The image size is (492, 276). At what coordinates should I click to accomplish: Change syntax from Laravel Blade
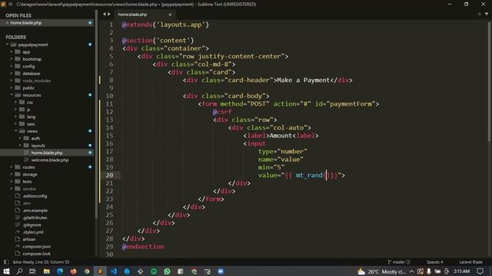coord(471,262)
